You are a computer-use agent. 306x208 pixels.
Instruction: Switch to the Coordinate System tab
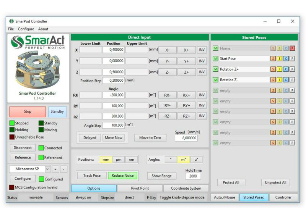[186, 188]
